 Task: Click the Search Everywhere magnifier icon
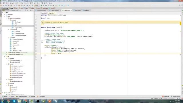point(180,5)
